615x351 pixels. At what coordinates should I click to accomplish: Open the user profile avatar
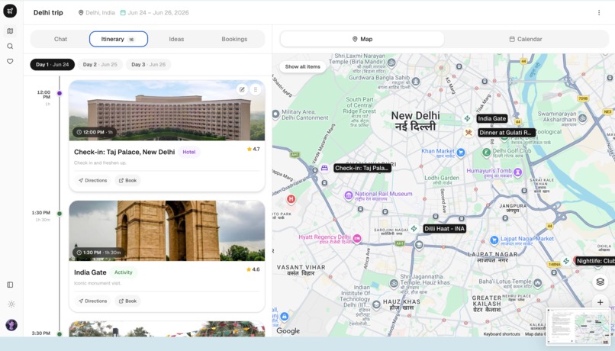[x=11, y=325]
